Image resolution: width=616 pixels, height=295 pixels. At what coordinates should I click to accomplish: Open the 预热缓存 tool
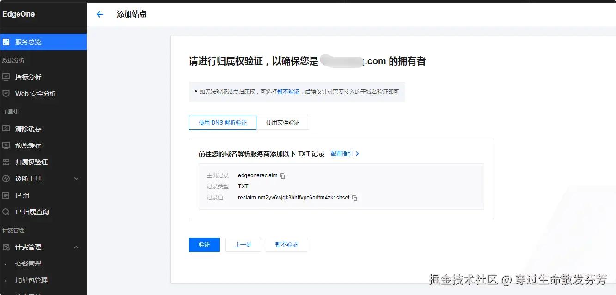point(29,145)
